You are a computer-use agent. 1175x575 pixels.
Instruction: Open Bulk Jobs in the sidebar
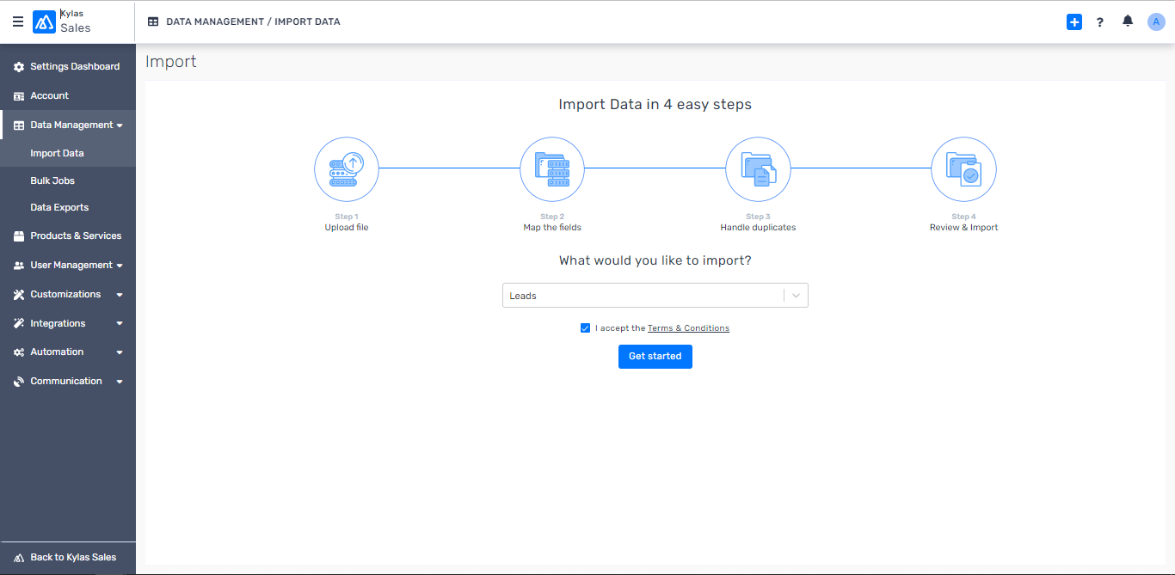coord(52,181)
